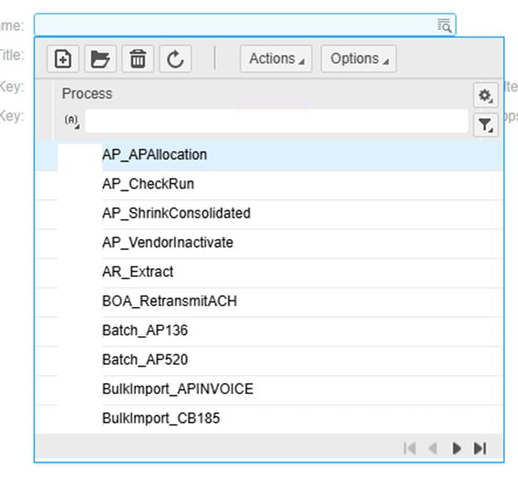Jump to last page of results
This screenshot has height=478, width=518.
(x=480, y=448)
